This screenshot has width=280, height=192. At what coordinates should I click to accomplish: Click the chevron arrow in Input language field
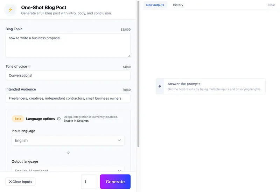tap(119, 140)
